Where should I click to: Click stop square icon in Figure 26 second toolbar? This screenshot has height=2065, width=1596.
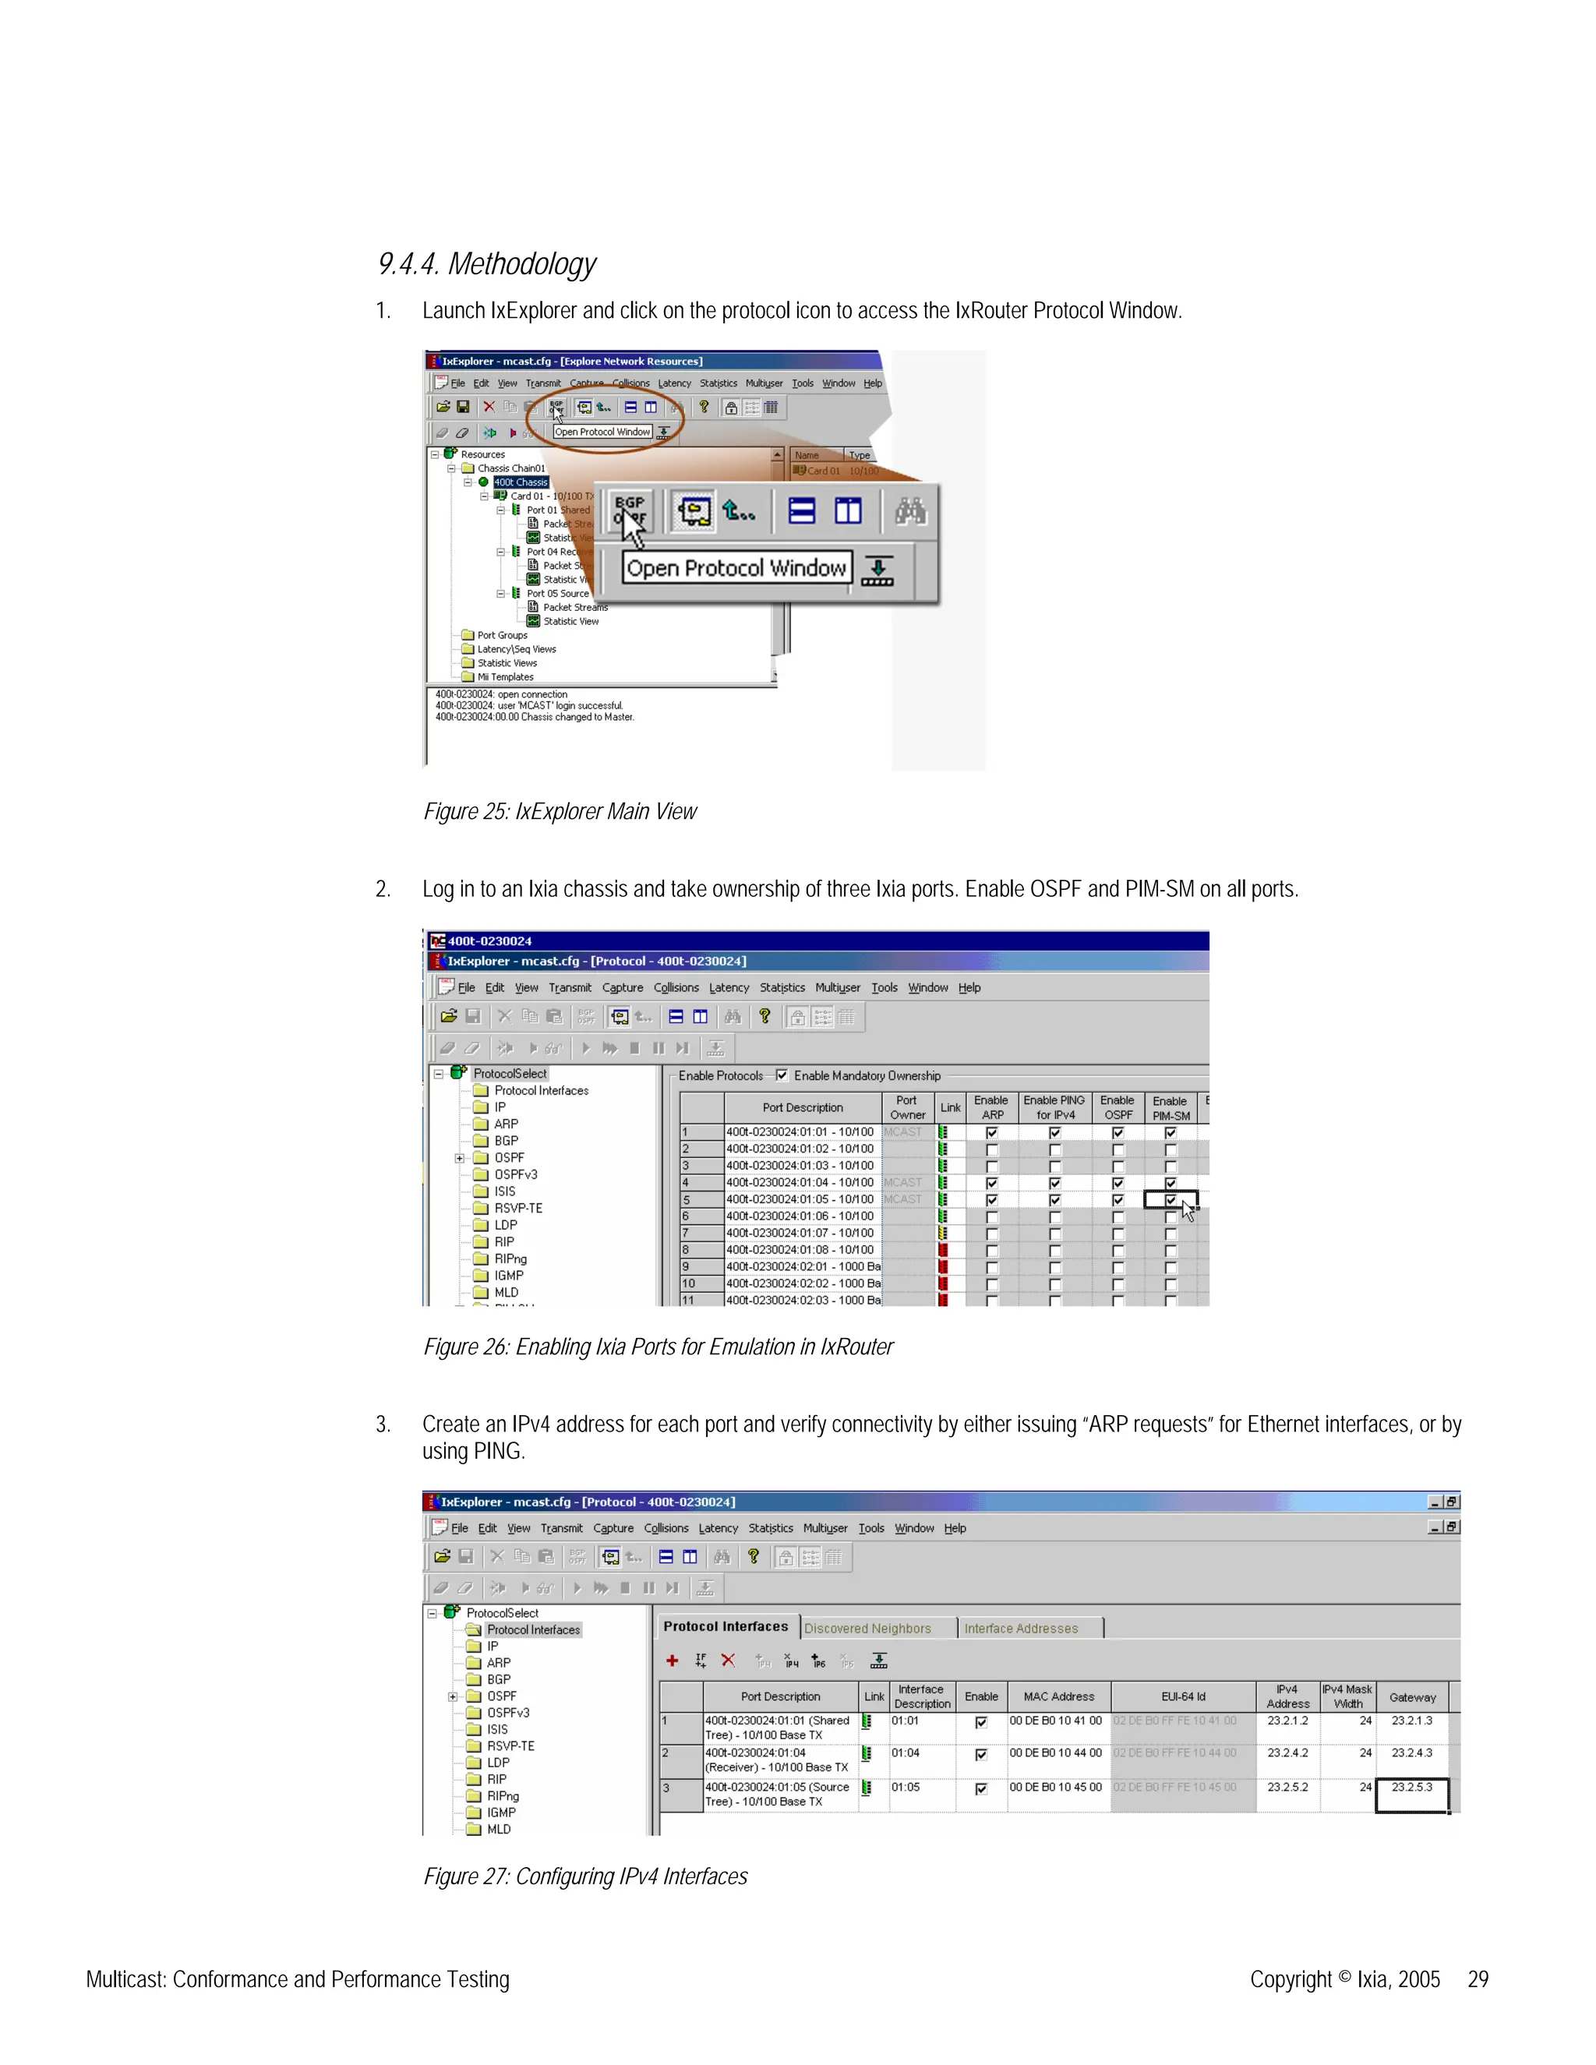point(634,1047)
